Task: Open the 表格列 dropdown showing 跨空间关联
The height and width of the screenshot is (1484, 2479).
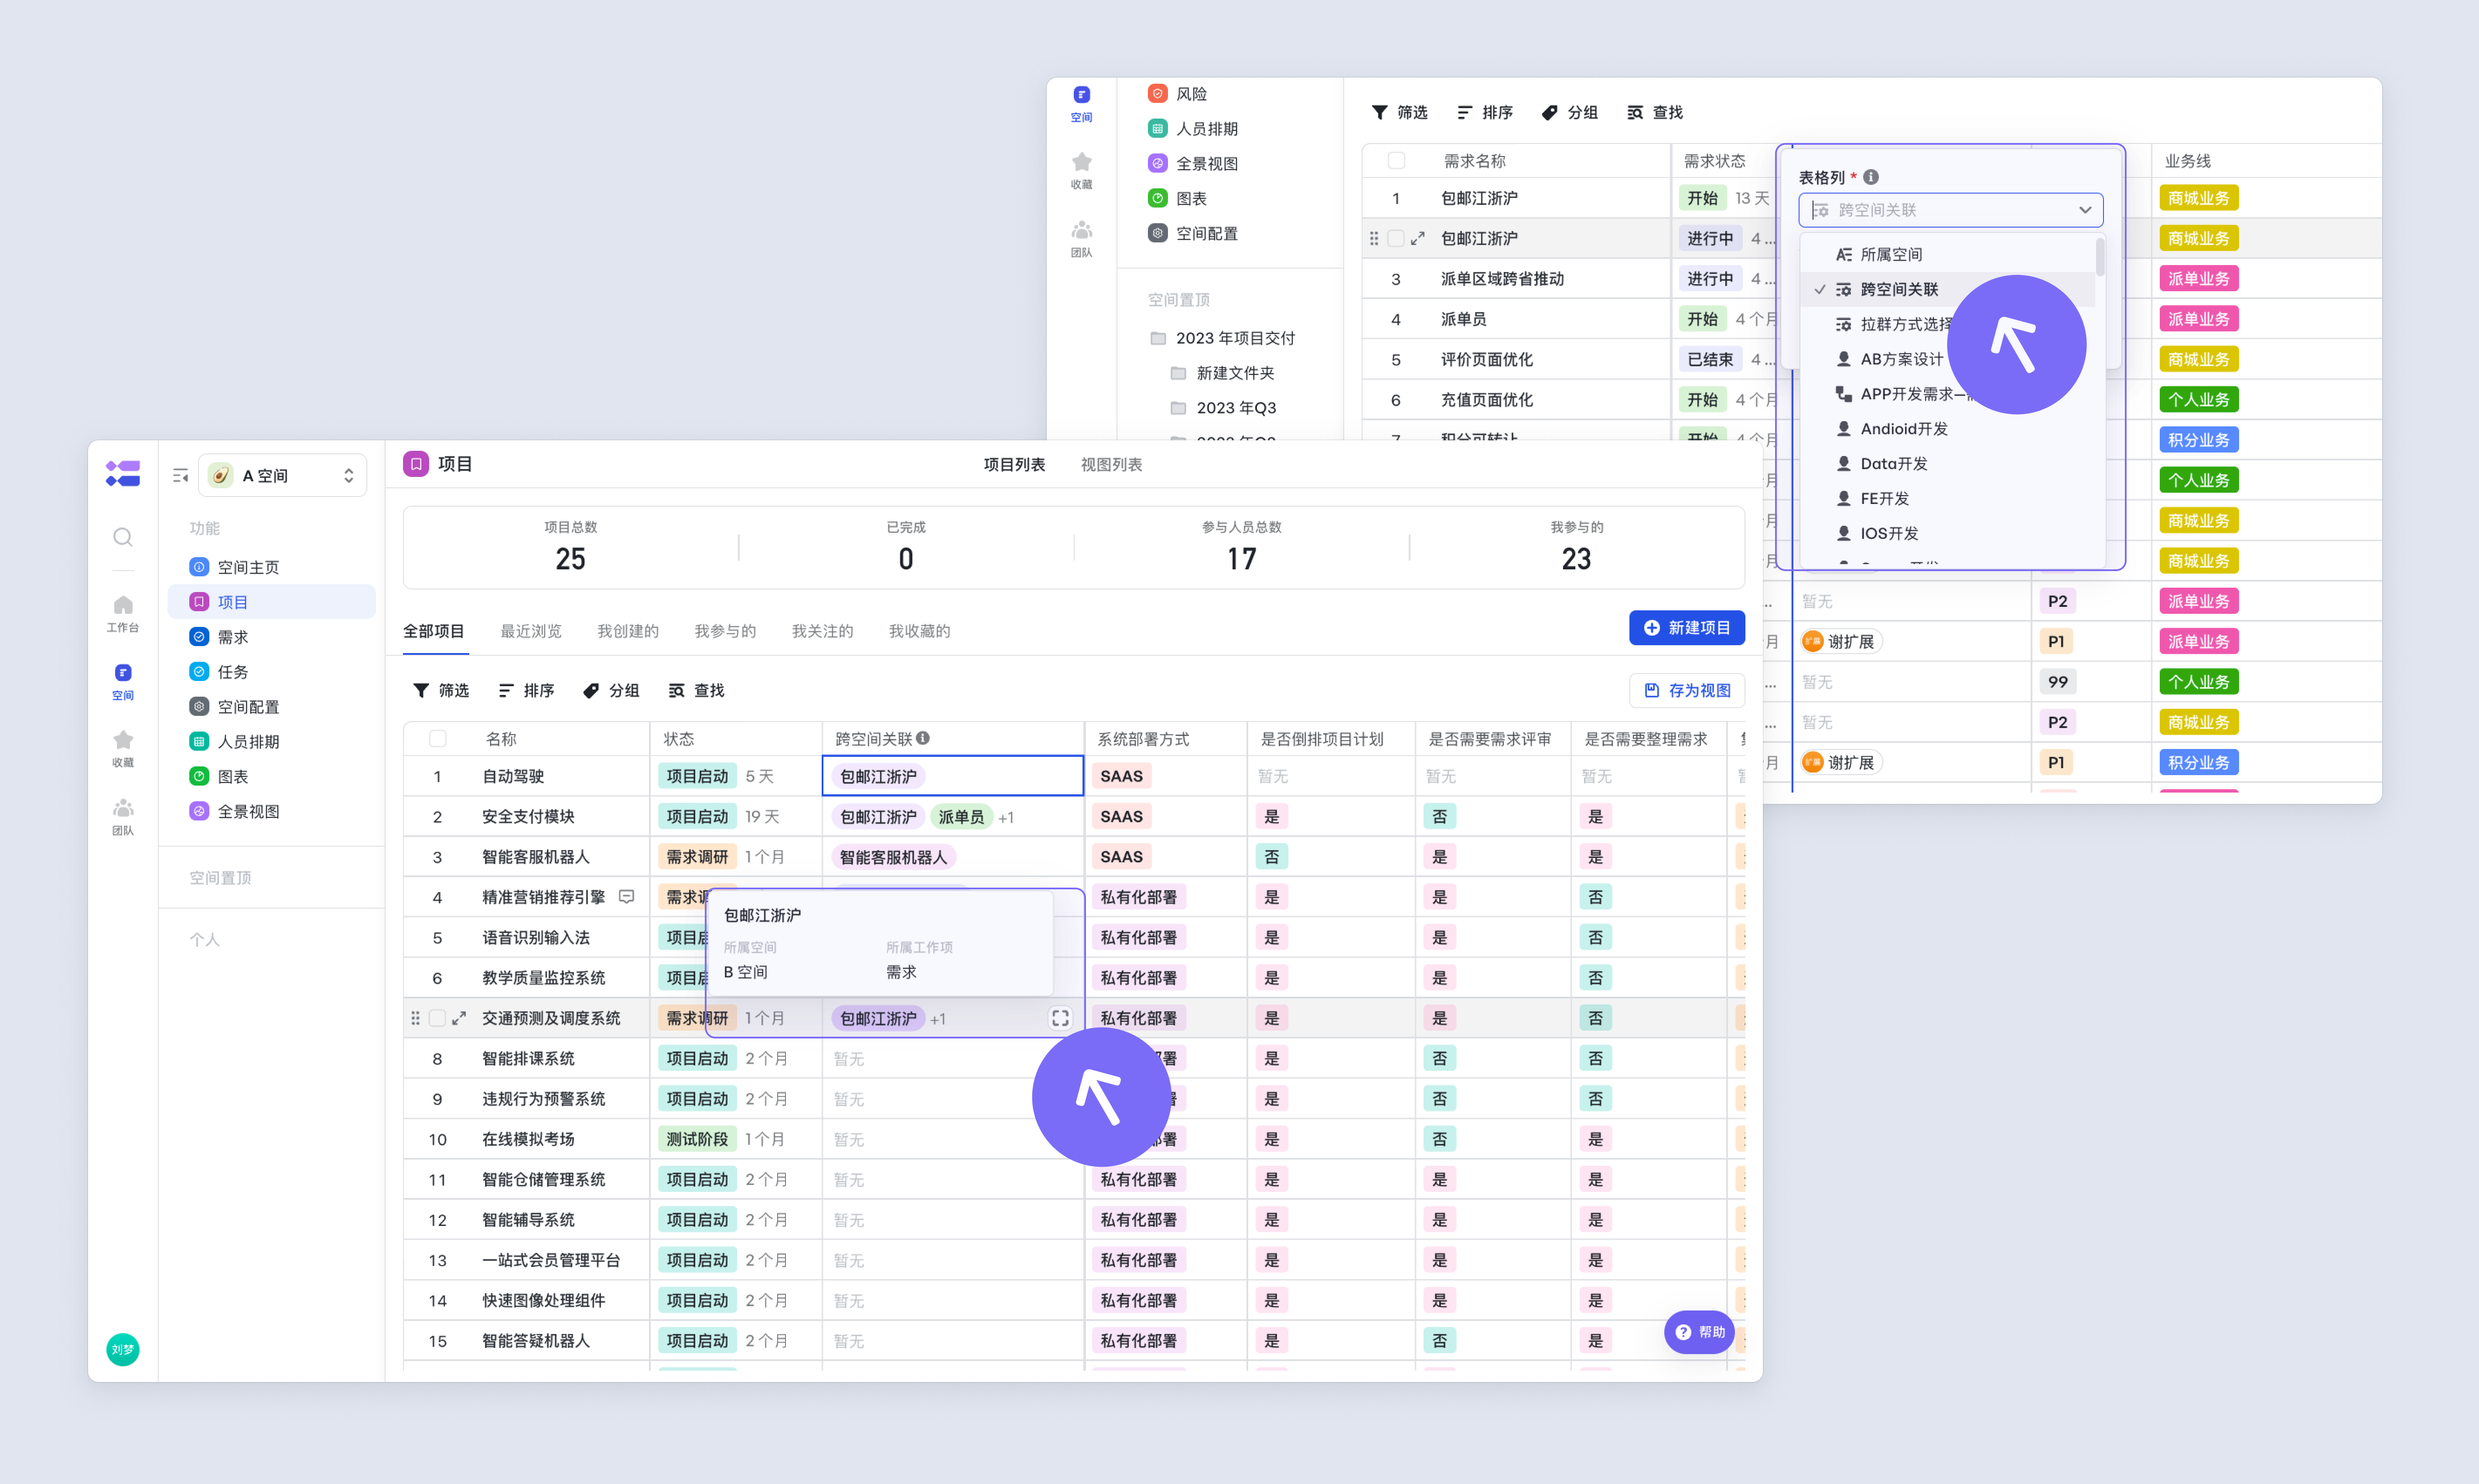Action: (1951, 210)
